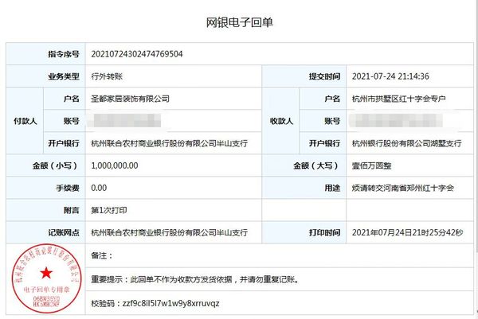Click the handling fee value 0.00
The image size is (478, 319).
tap(100, 188)
